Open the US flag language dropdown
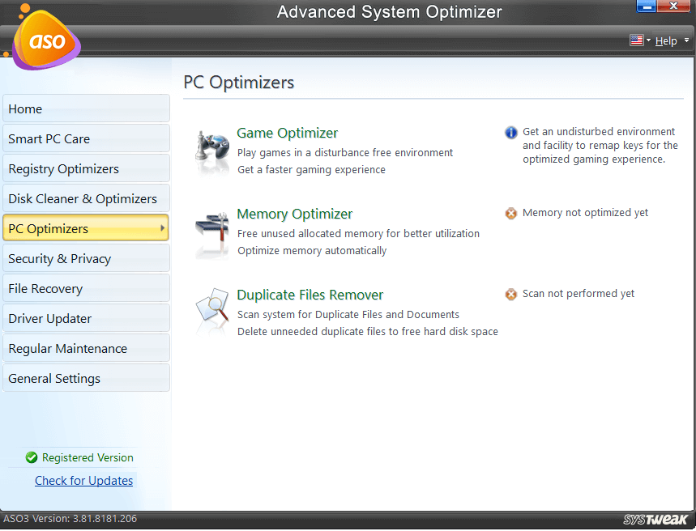Viewport: 696px width, 531px height. 639,40
